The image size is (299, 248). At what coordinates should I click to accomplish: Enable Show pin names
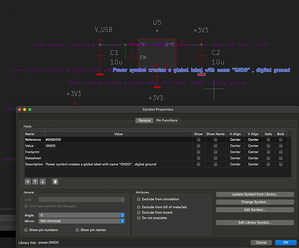click(77, 230)
